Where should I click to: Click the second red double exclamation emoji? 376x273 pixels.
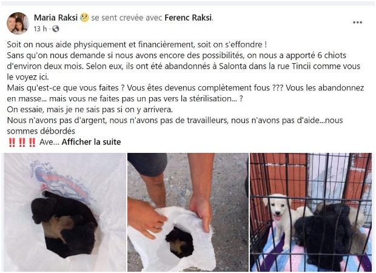tap(22, 142)
